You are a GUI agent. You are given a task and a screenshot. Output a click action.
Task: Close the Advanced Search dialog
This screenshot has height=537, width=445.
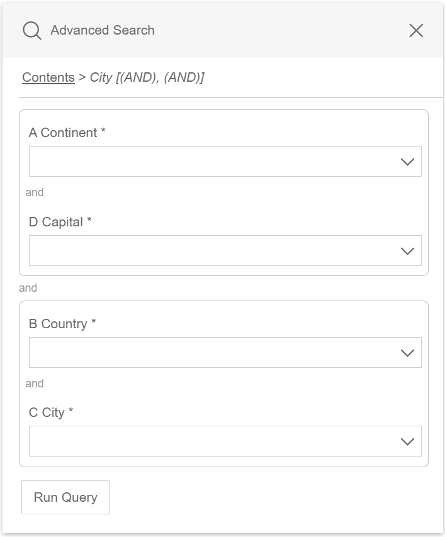416,30
